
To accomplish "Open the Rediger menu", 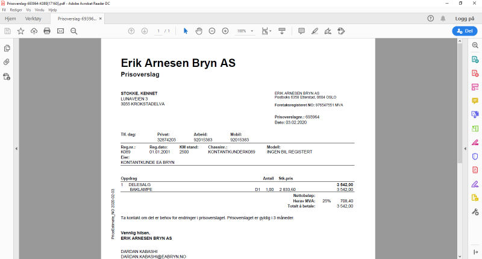I will click(16, 10).
